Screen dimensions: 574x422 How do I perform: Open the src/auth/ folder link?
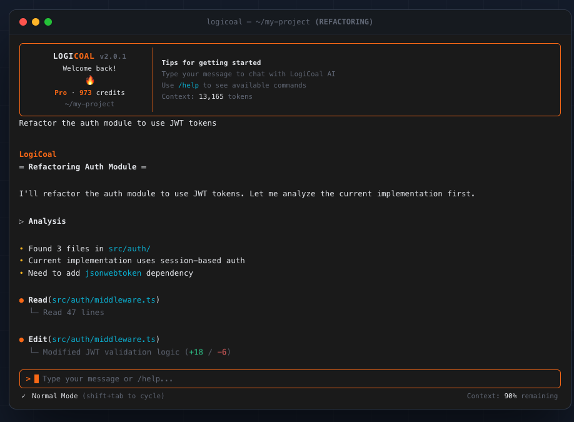click(x=129, y=249)
